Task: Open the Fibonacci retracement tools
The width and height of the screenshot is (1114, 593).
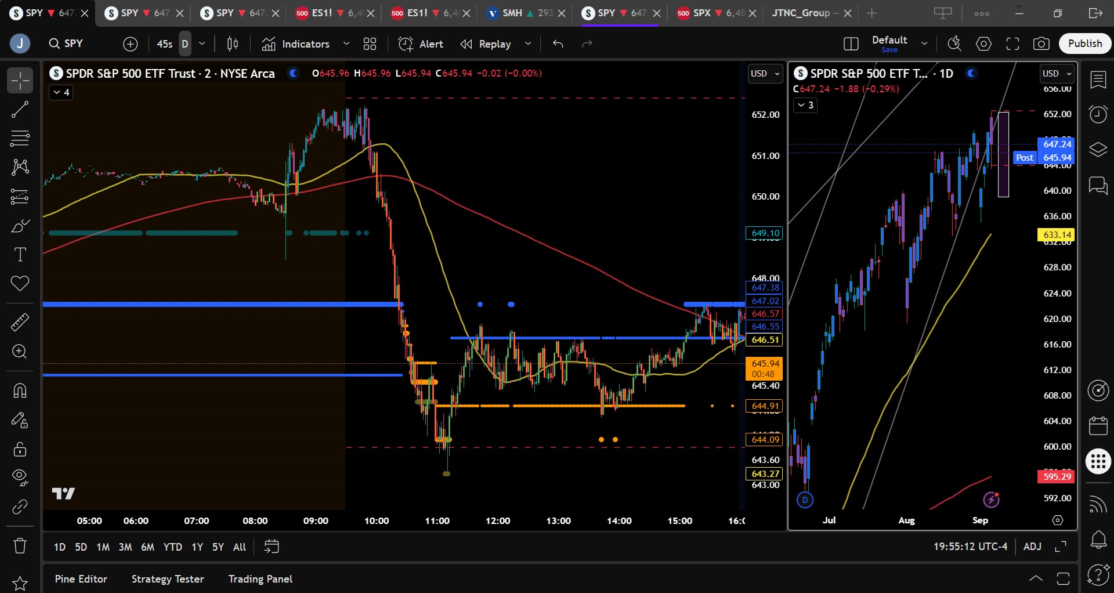Action: [x=20, y=138]
